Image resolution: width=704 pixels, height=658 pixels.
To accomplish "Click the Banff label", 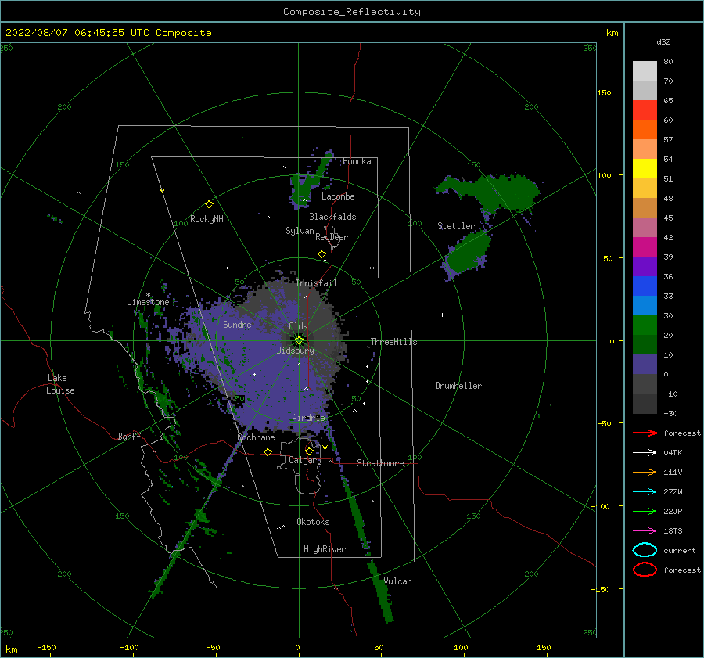I will (x=129, y=436).
